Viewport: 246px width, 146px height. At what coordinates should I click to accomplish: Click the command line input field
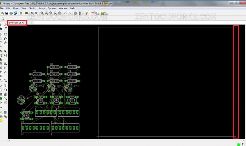(x=127, y=23)
